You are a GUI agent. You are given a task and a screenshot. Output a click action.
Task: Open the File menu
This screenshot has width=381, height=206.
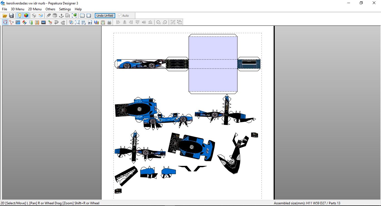coord(4,9)
